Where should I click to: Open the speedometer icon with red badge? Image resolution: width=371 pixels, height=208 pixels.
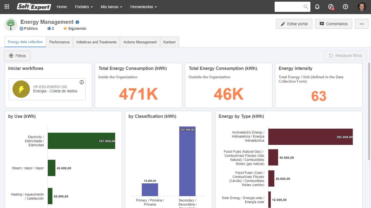(331, 7)
